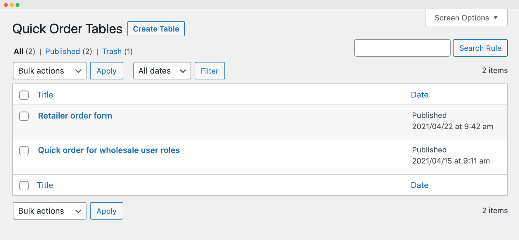Open Quick order for wholesale user roles

click(109, 150)
